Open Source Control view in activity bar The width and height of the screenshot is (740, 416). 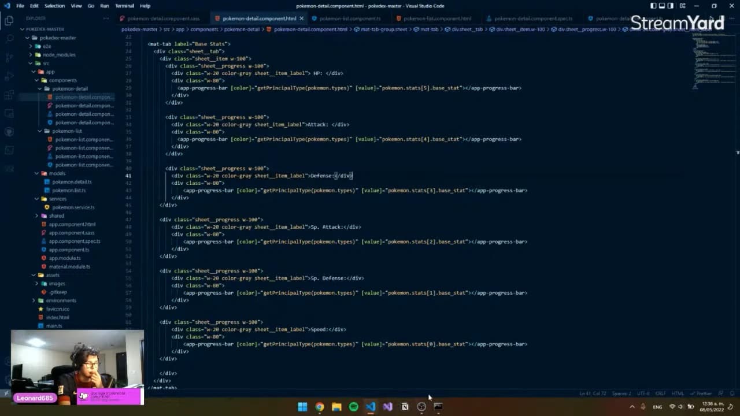pos(9,57)
